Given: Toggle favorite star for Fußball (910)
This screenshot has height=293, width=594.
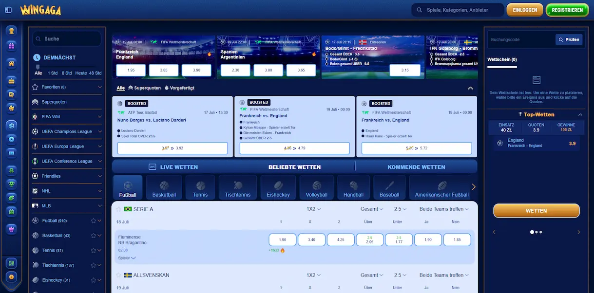Looking at the screenshot, I should pos(93,220).
